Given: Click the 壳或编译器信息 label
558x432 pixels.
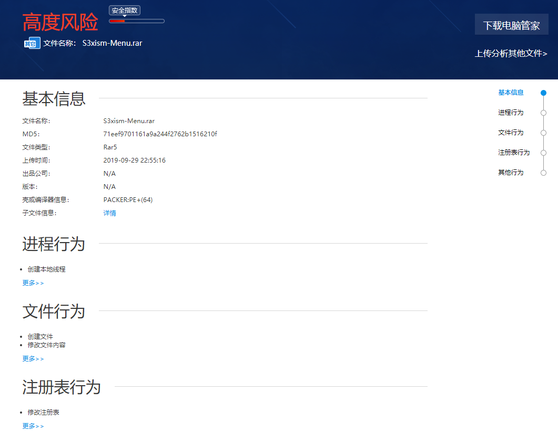Looking at the screenshot, I should tap(46, 200).
